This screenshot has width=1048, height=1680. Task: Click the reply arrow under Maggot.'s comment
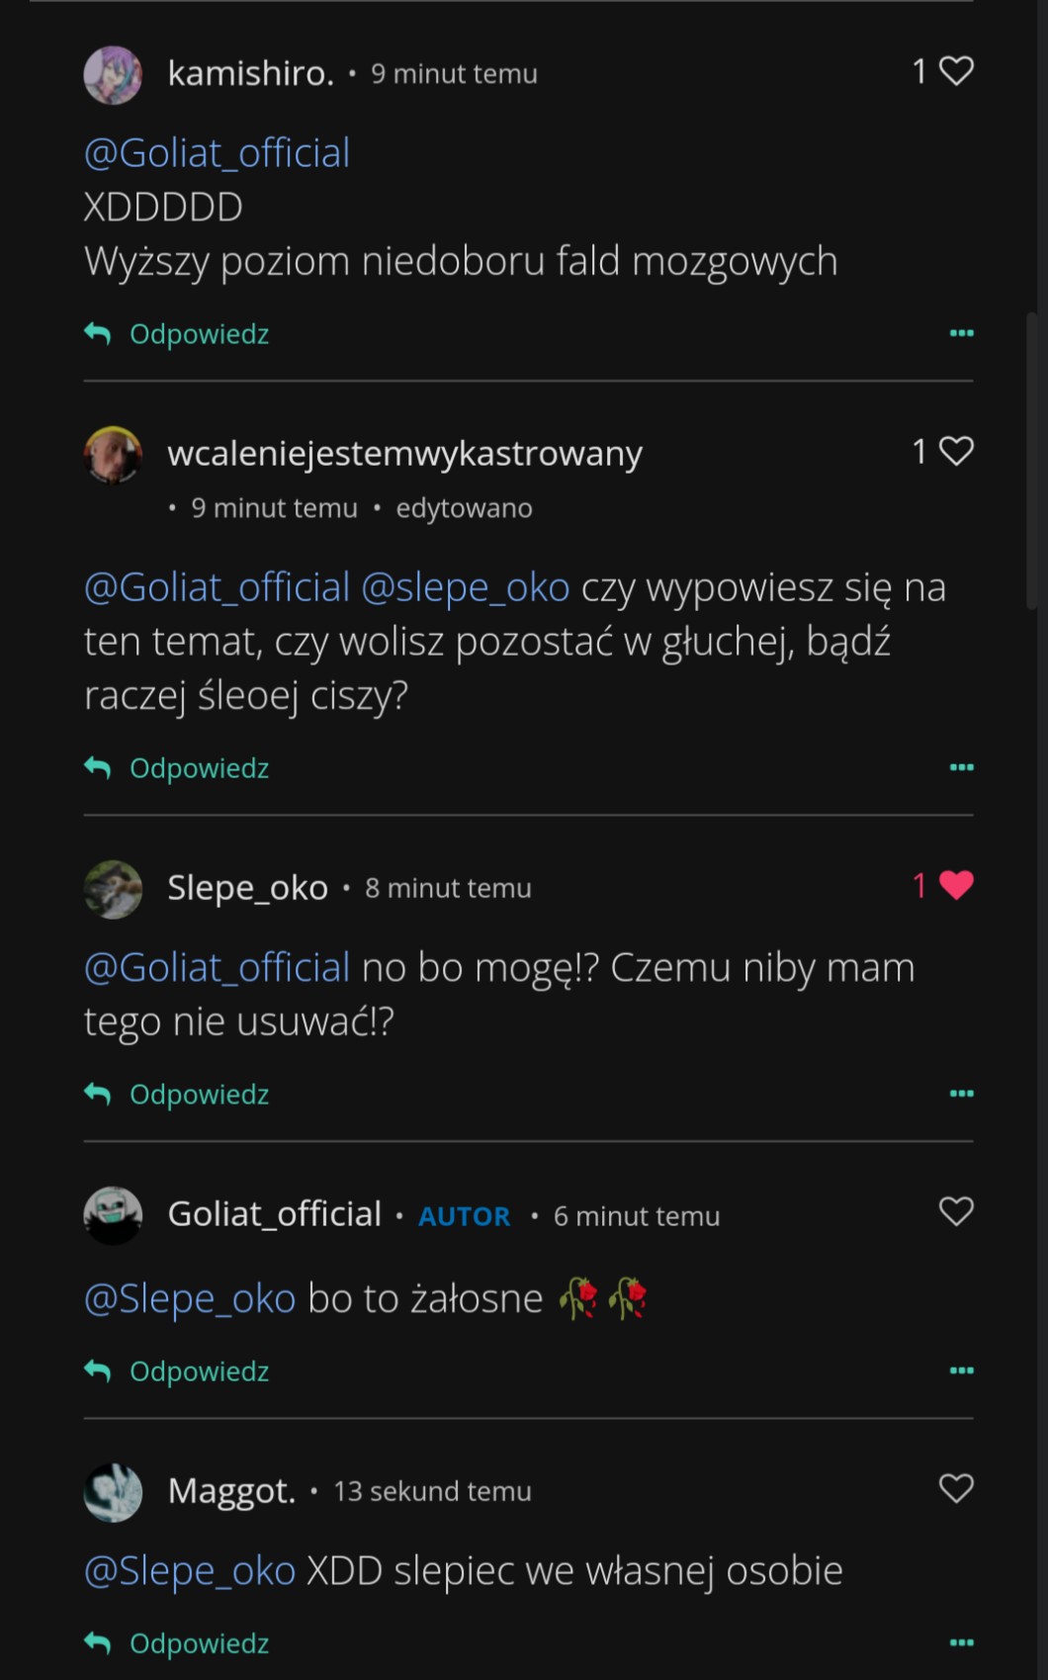[98, 1642]
